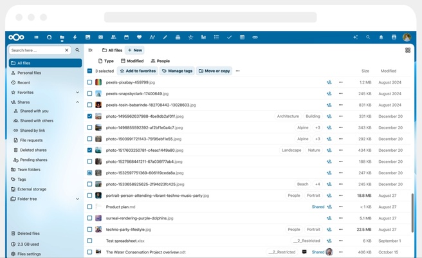Expand the Favorites section
Viewport: 422px width, 258px height.
click(77, 93)
